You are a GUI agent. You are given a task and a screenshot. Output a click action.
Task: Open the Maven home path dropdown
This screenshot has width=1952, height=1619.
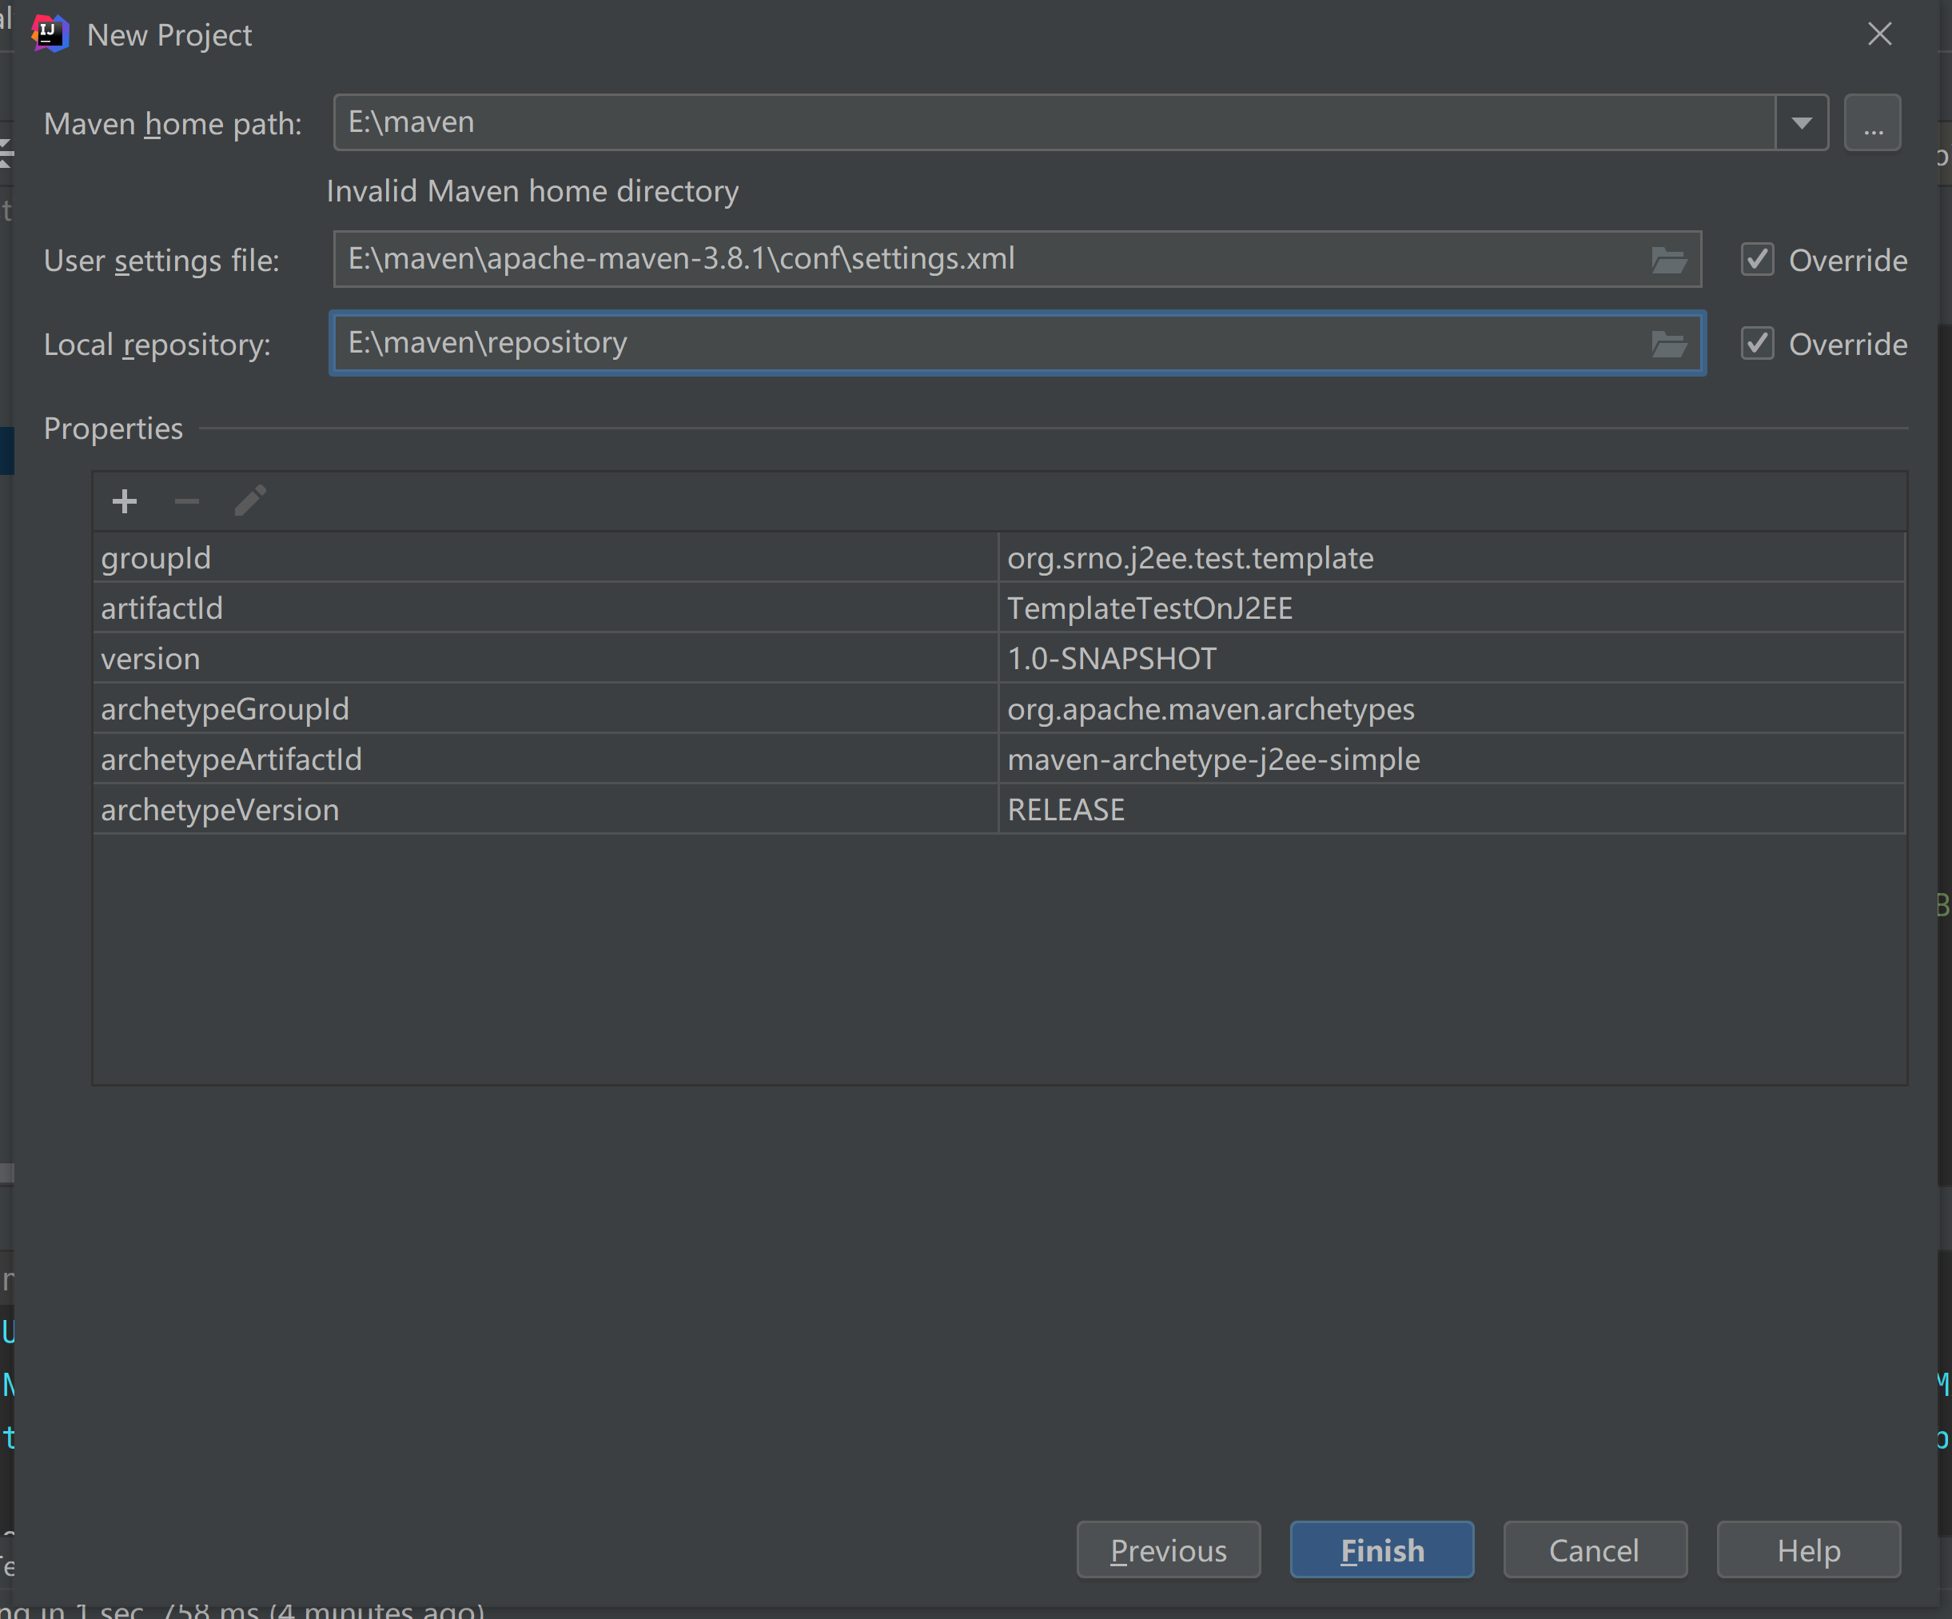point(1802,123)
